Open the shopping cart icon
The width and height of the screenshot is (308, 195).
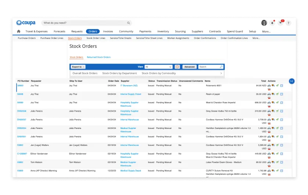(x=281, y=23)
